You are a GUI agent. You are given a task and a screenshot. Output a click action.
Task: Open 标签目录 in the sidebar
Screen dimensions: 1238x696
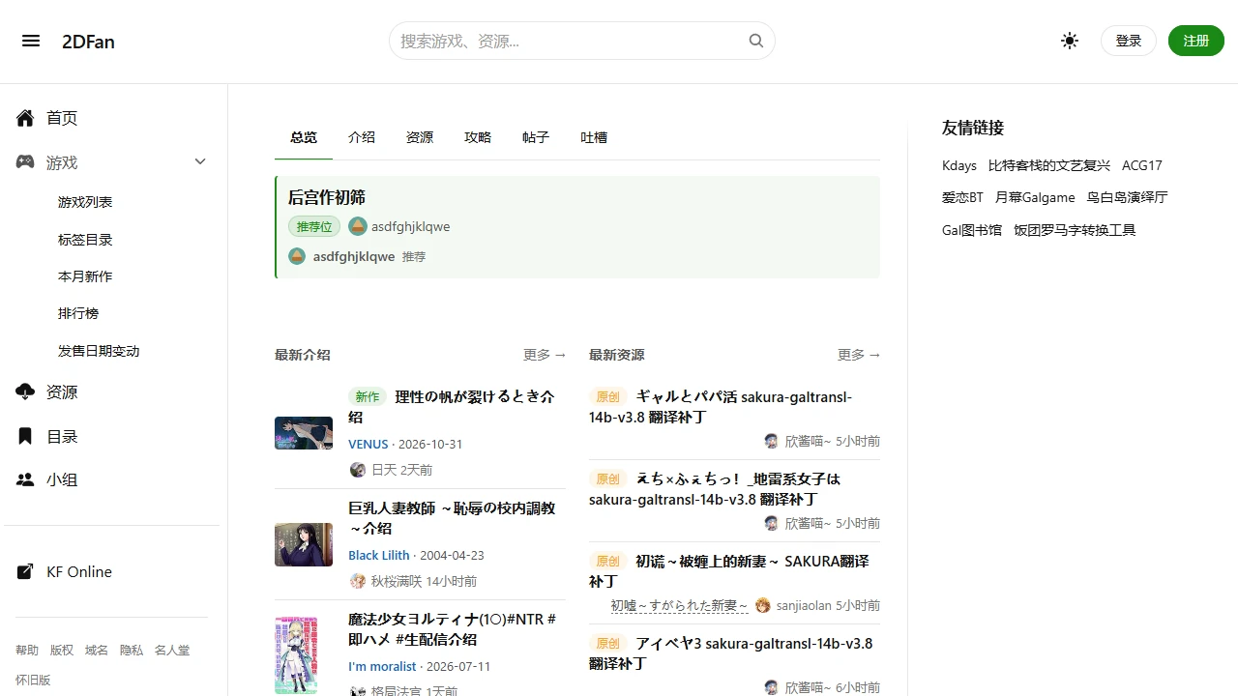85,240
